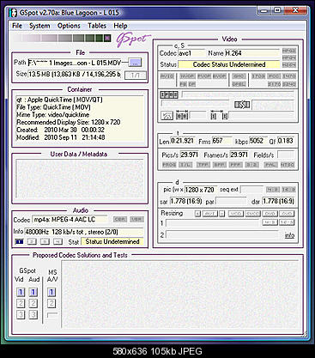Click the Len value 0:21.921

[x=183, y=141]
